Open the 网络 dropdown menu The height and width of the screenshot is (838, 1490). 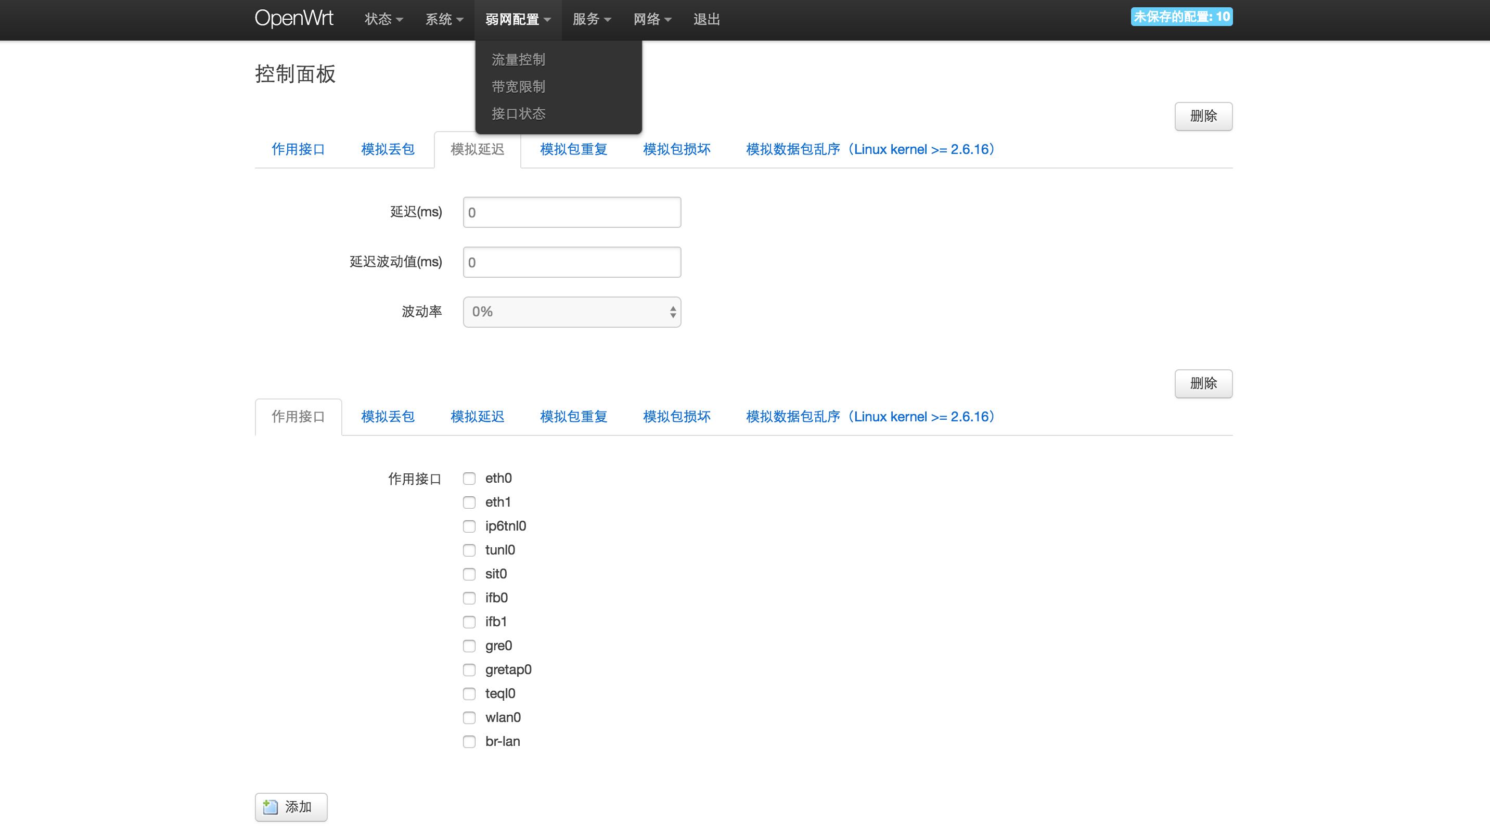652,20
